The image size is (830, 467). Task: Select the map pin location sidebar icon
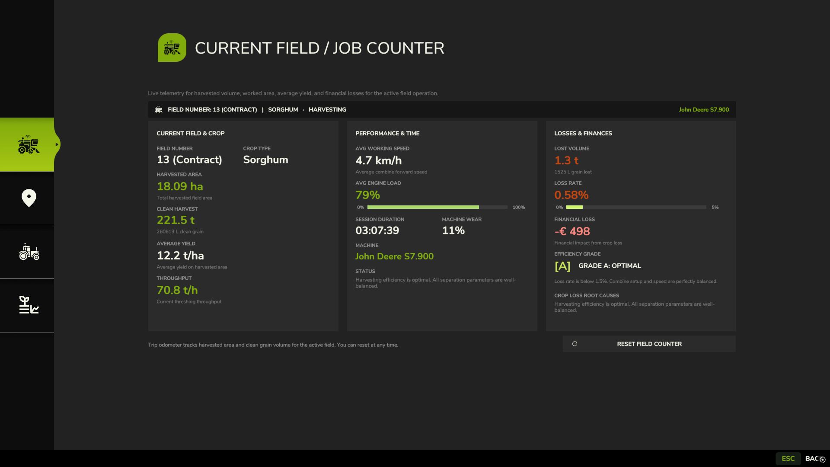coord(29,198)
